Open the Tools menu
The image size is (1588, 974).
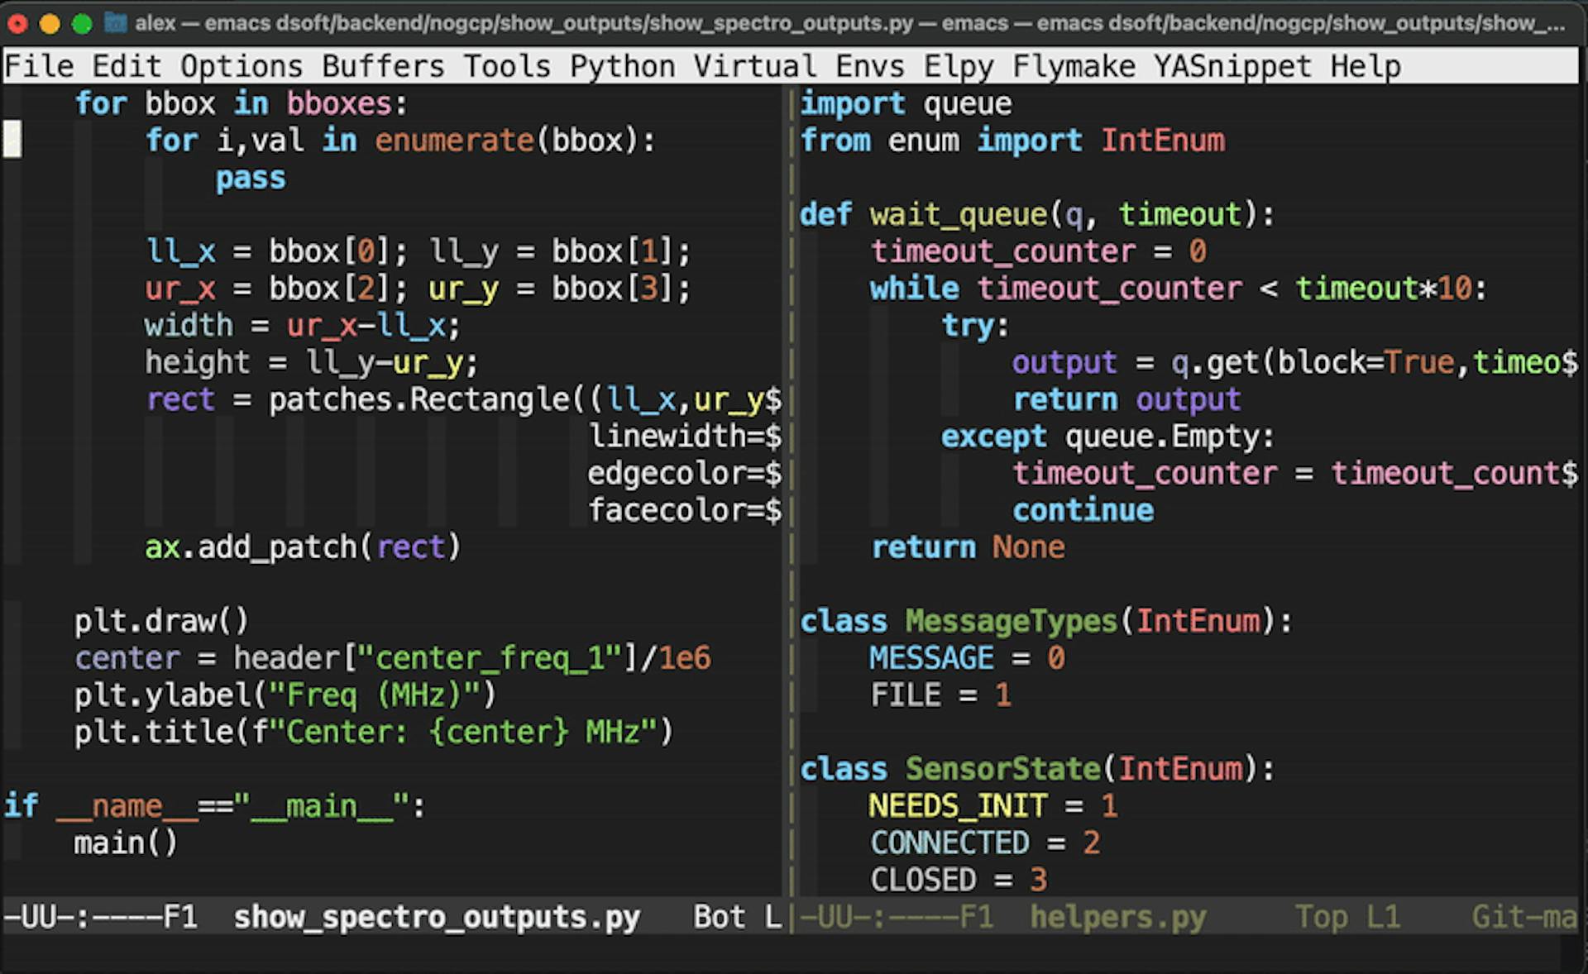coord(507,66)
